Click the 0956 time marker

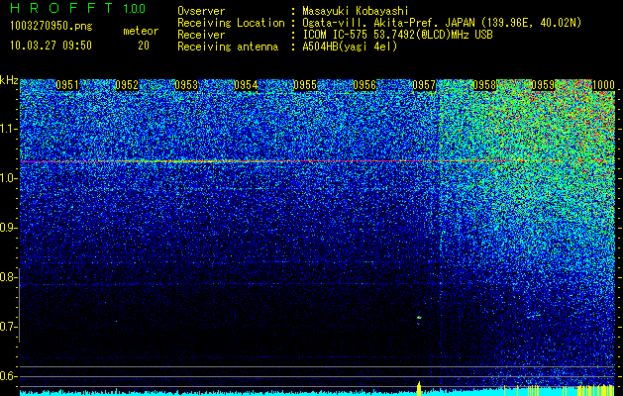tap(364, 85)
